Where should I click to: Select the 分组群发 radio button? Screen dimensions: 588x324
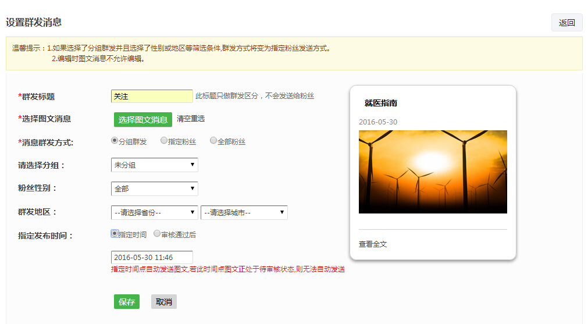115,141
